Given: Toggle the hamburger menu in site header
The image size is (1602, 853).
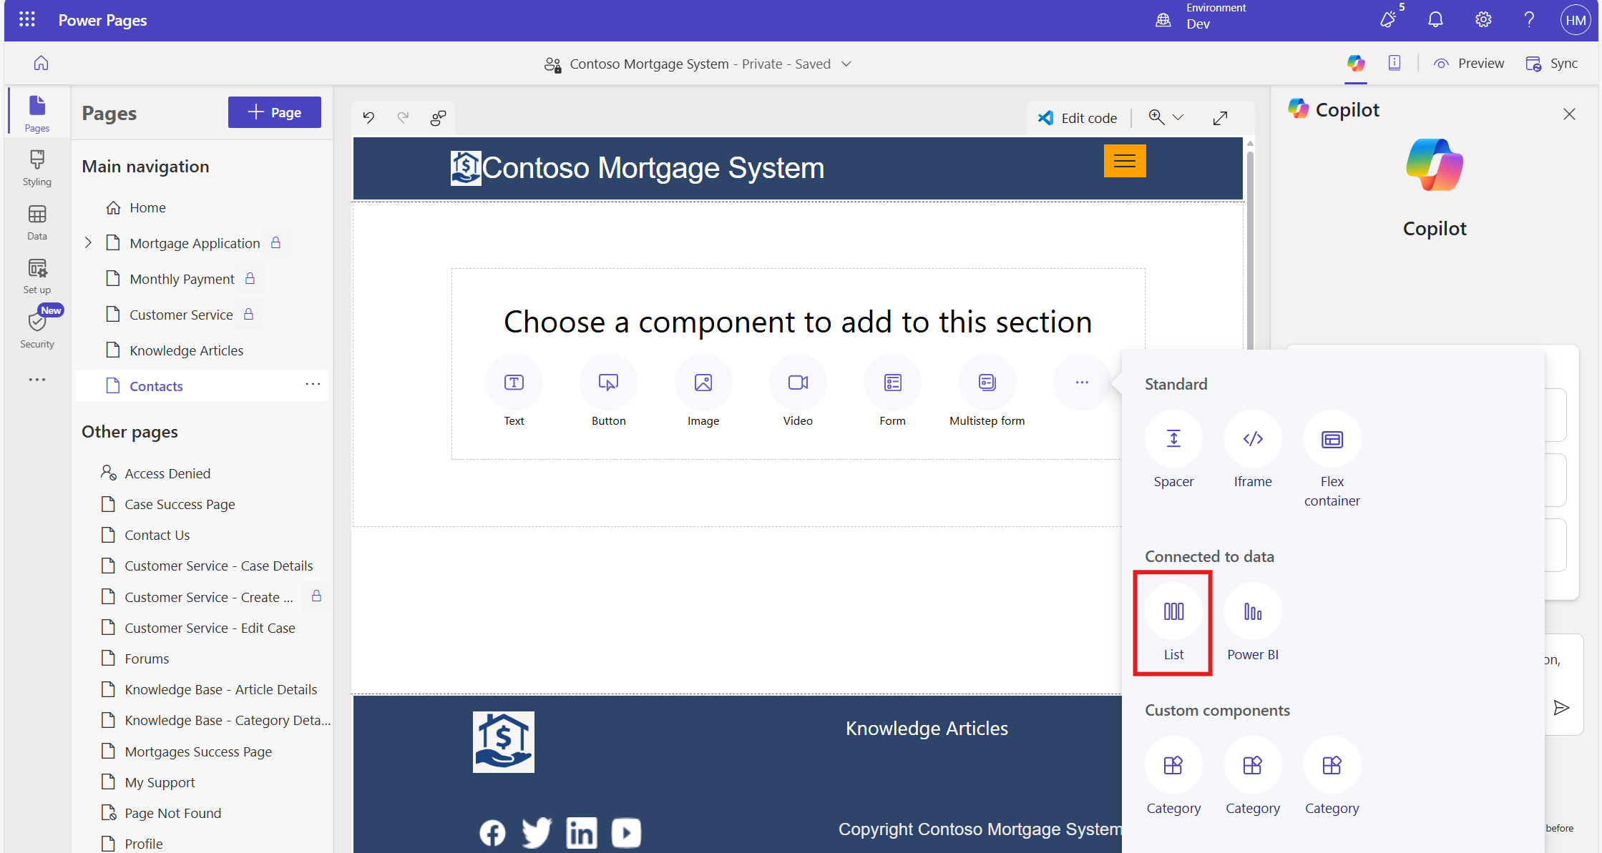Looking at the screenshot, I should click(x=1124, y=161).
